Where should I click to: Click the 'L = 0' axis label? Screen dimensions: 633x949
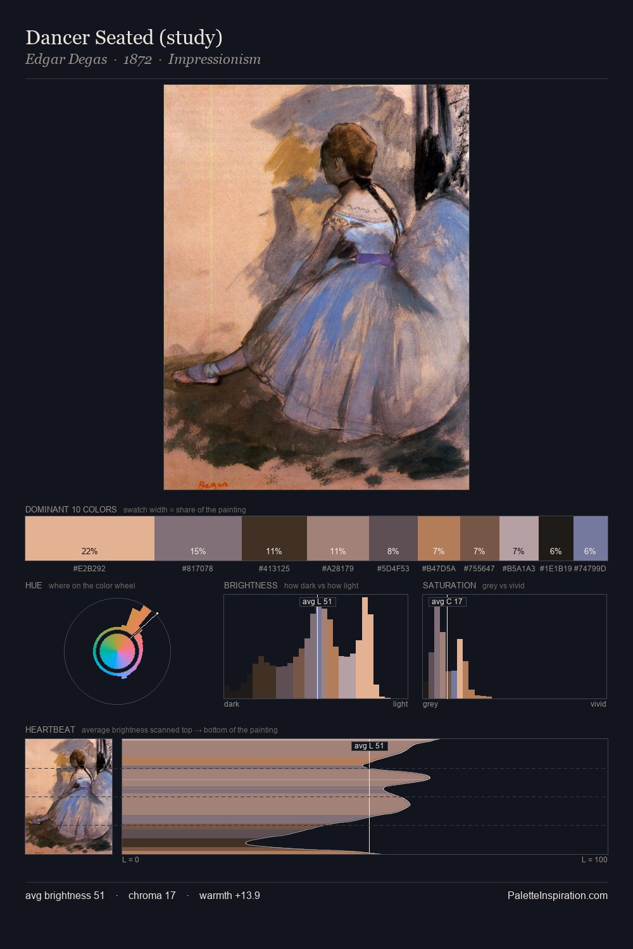pos(131,860)
